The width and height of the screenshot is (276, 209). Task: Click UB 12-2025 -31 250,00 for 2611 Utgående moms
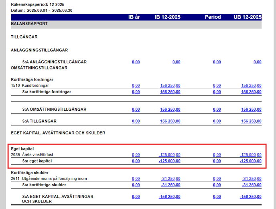[x=252, y=179]
